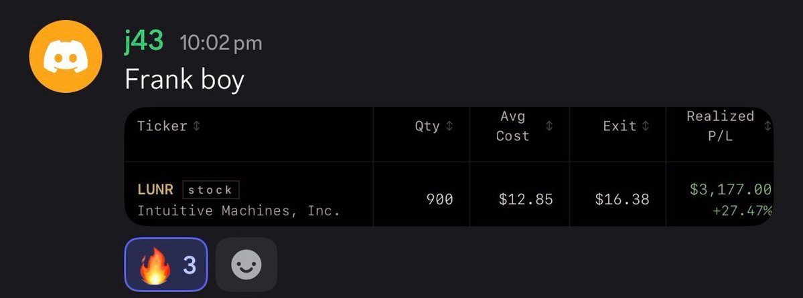Click Intuitive Machines, Inc. company name

click(x=238, y=210)
